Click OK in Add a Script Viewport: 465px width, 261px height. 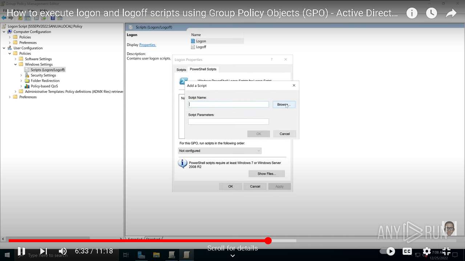[259, 134]
